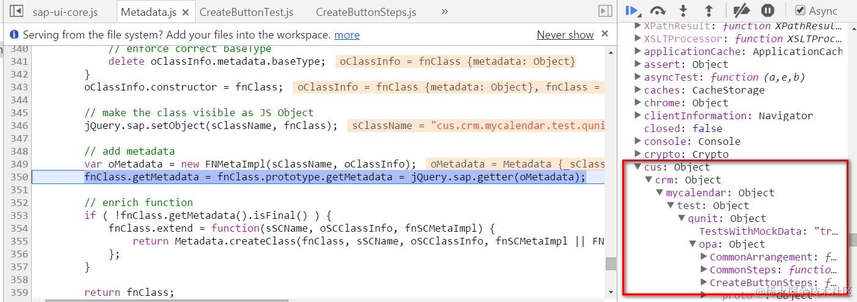Expand the assert object entry

[x=638, y=64]
